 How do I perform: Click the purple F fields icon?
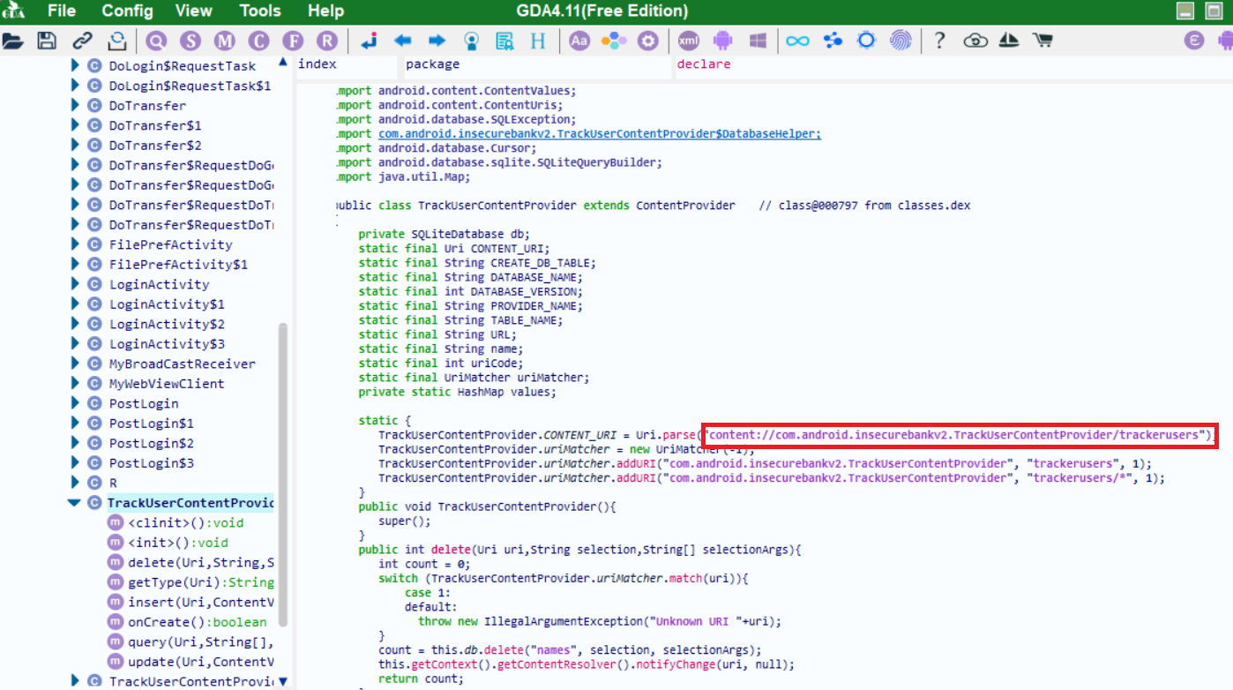tap(293, 41)
